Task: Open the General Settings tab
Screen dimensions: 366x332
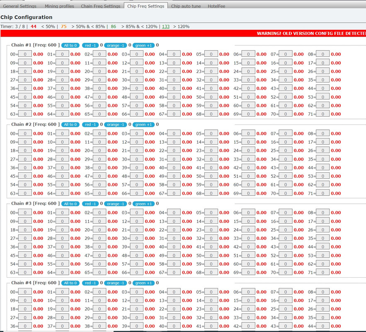Action: (19, 6)
